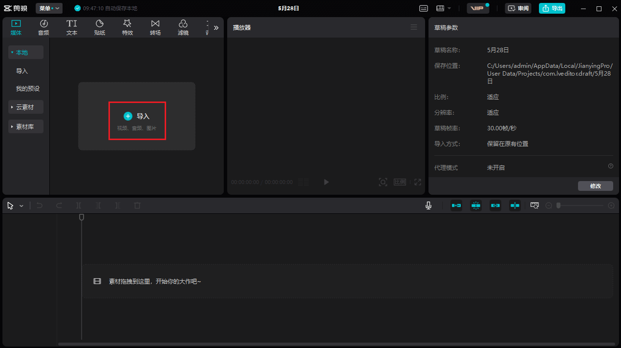This screenshot has width=621, height=348.
Task: Open the 文本 text panel
Action: coord(71,27)
